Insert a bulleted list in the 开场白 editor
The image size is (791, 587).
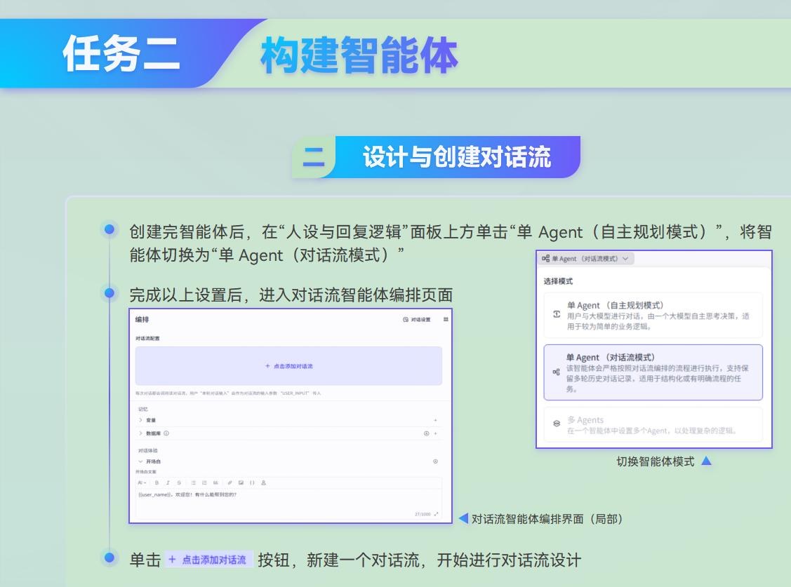tap(193, 483)
